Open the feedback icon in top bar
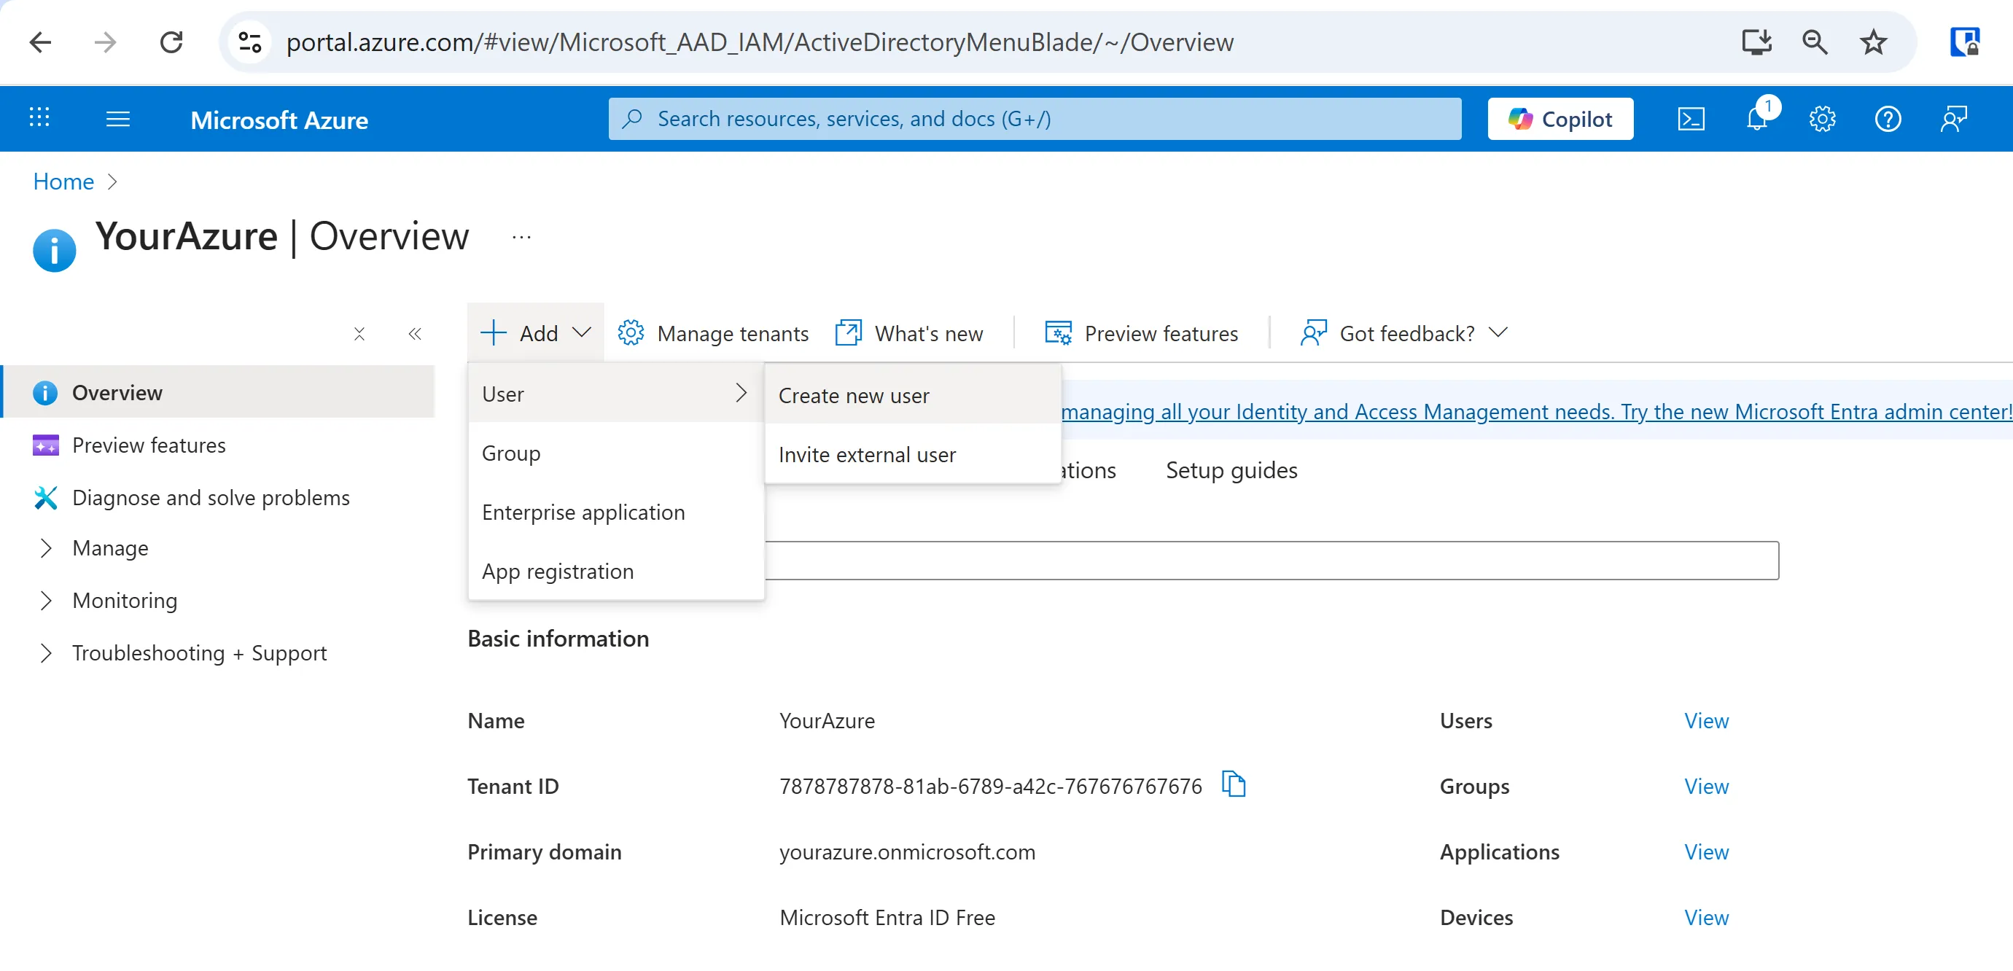The height and width of the screenshot is (971, 2013). (x=1954, y=119)
